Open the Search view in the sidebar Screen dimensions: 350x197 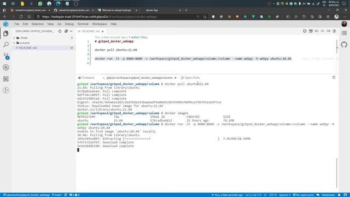click(x=6, y=45)
